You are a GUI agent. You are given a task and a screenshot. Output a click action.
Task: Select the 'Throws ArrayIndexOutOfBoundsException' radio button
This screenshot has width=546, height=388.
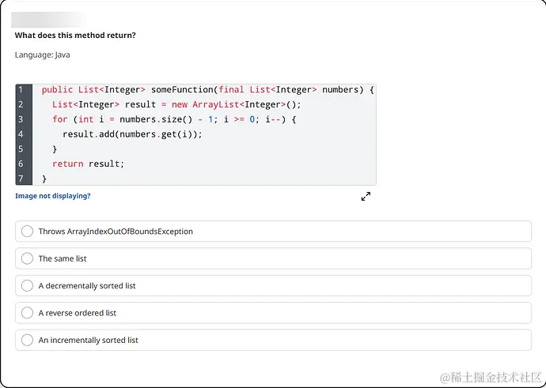(x=27, y=232)
